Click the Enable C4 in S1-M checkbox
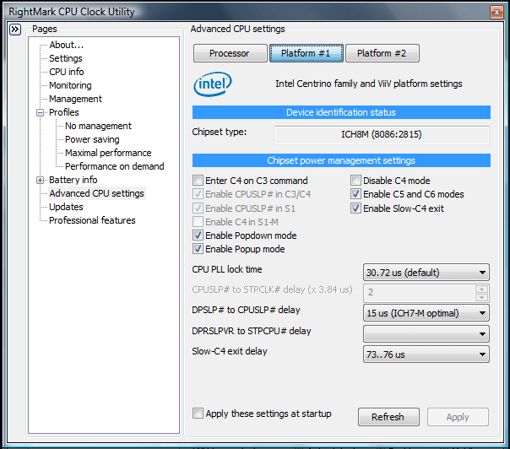The width and height of the screenshot is (510, 449). point(198,222)
